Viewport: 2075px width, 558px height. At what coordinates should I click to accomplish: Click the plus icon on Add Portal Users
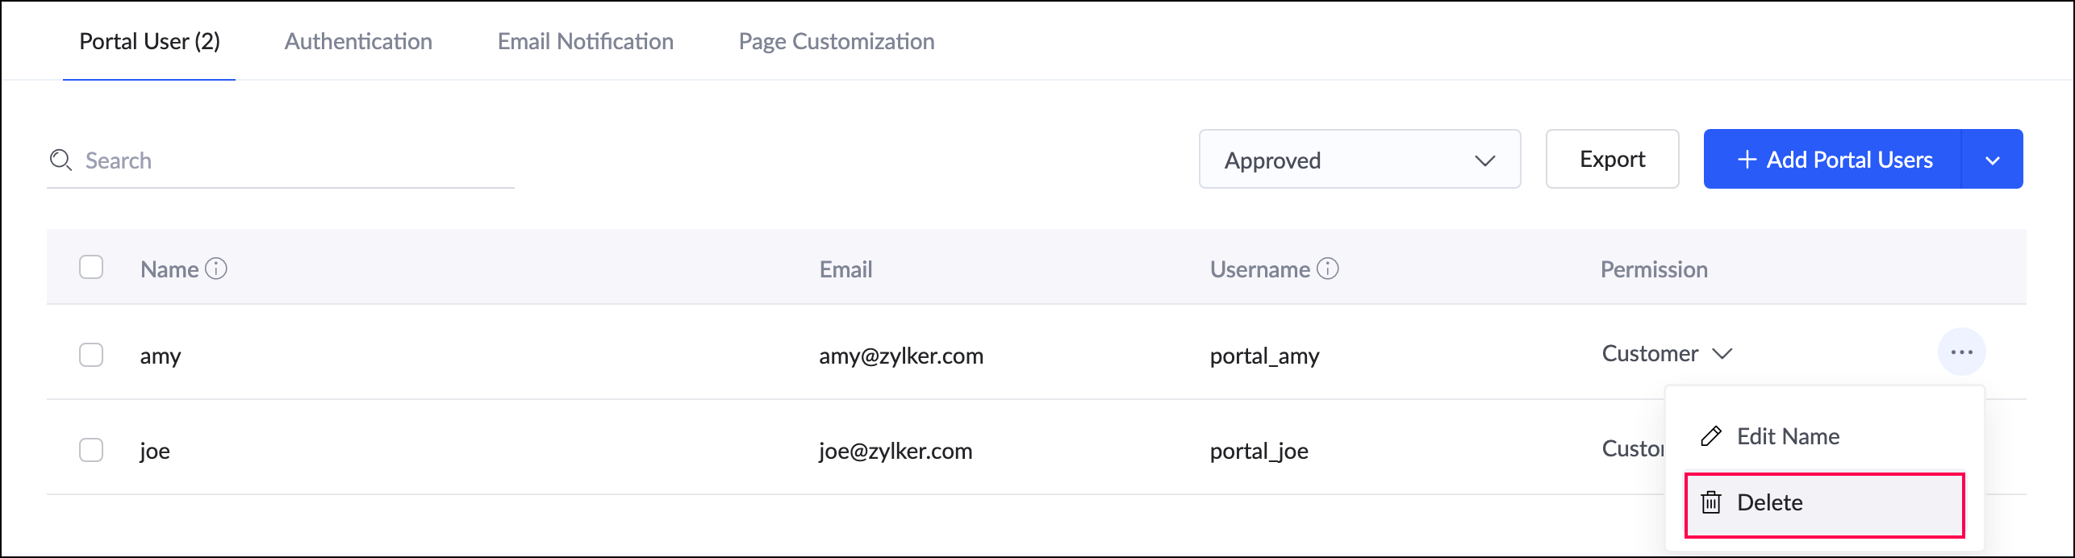point(1747,160)
